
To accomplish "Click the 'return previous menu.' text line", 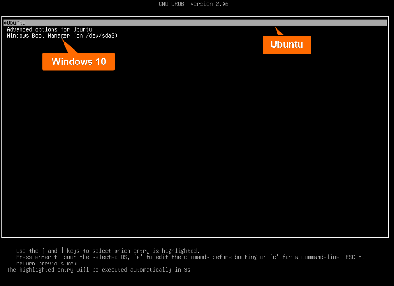I will (x=49, y=264).
